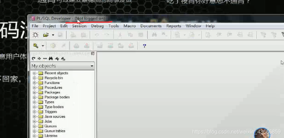Viewport: 284px width, 138px height.
Task: Click the Paste toolbar icon
Action: click(141, 35)
